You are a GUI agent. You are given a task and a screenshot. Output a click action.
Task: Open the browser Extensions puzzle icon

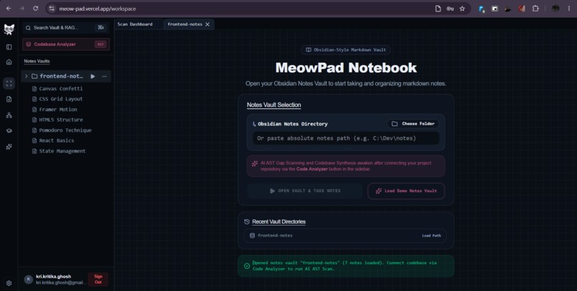(535, 9)
